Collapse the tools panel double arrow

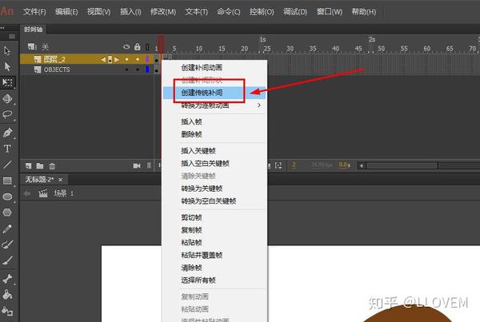(2, 28)
